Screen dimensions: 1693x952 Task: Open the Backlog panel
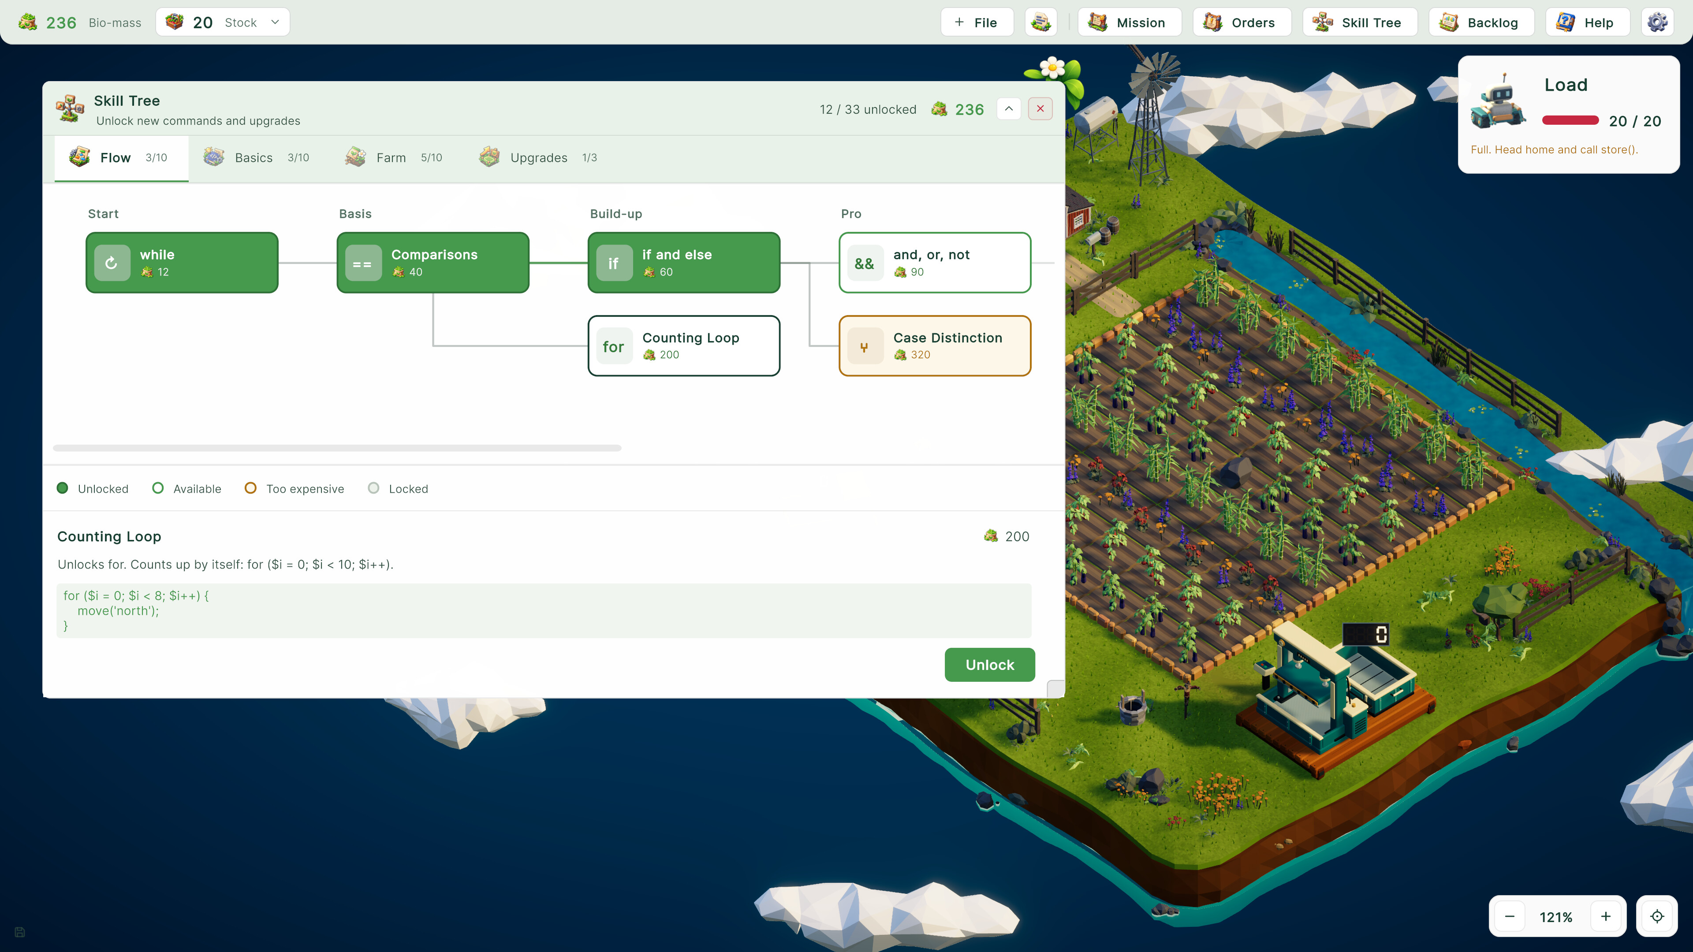point(1481,22)
